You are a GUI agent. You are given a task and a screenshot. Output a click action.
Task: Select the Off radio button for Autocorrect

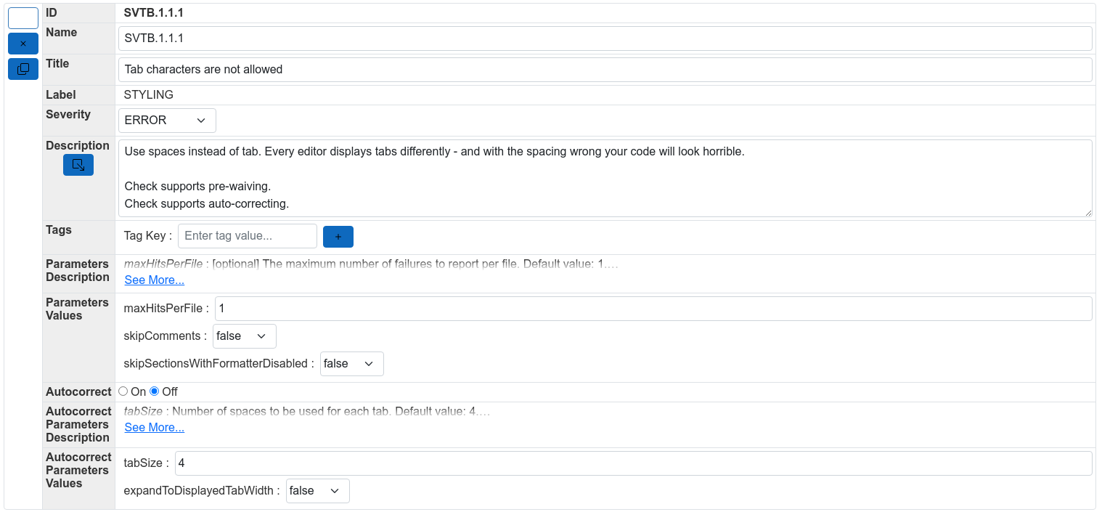pos(153,391)
